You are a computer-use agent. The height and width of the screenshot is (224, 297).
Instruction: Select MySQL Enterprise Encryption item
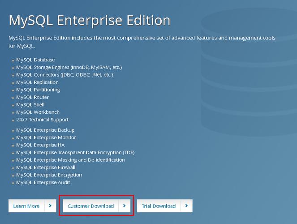point(49,175)
